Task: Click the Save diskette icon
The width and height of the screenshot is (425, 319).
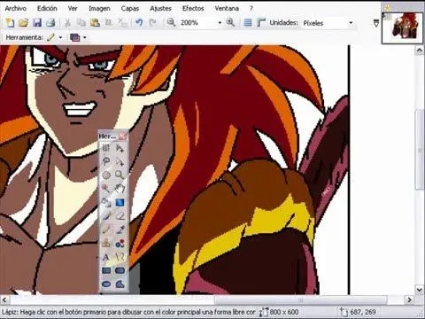Action: (37, 22)
